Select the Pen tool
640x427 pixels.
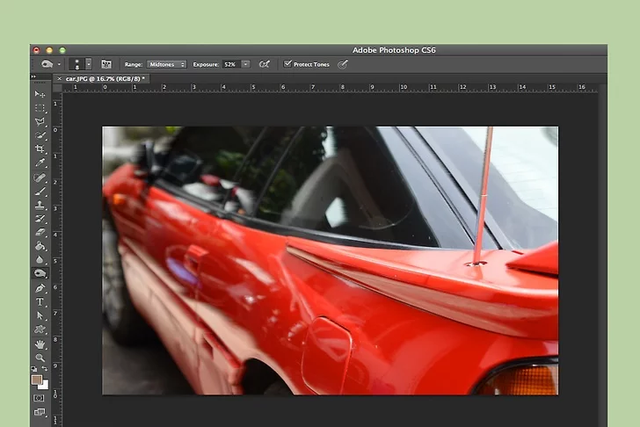40,288
